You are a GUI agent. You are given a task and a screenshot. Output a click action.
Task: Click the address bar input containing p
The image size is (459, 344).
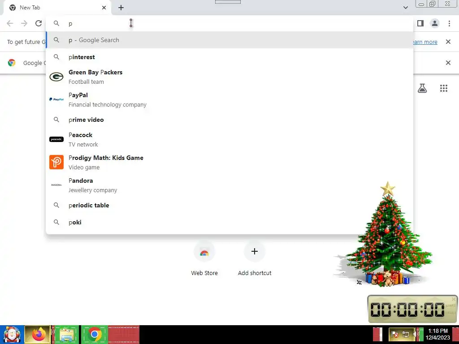(x=229, y=23)
